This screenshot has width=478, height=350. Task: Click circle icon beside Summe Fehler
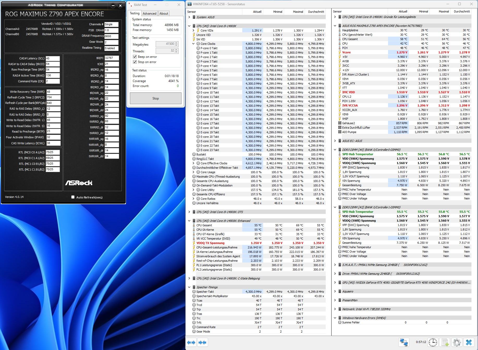340,322
